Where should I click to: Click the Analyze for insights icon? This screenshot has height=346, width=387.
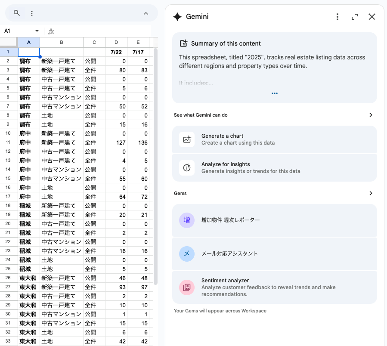[x=187, y=168]
